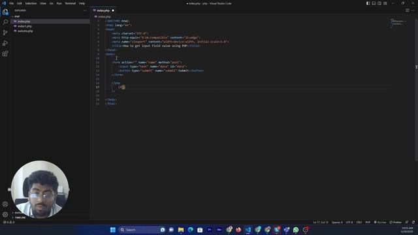Open the Go menu
The width and height of the screenshot is (418, 235).
[51, 3]
